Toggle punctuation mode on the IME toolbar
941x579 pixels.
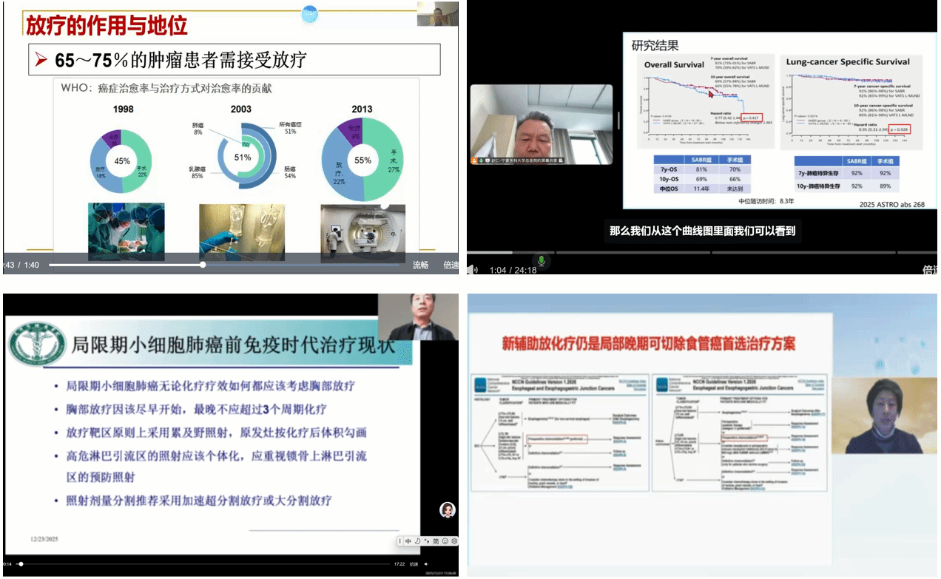click(x=427, y=541)
